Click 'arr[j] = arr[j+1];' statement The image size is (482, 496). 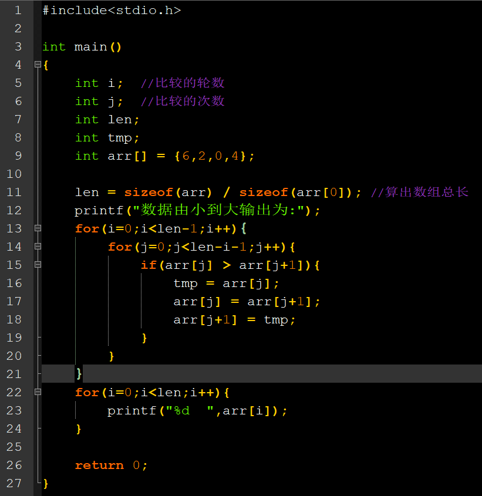pos(247,302)
